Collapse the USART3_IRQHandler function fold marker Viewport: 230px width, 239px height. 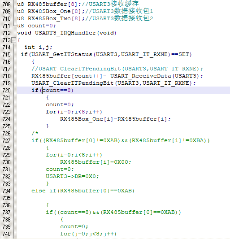tap(14, 40)
